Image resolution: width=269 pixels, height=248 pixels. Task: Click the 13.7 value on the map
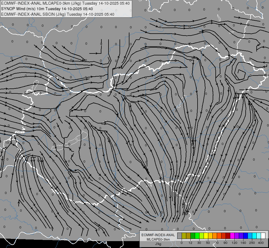pos(8,142)
